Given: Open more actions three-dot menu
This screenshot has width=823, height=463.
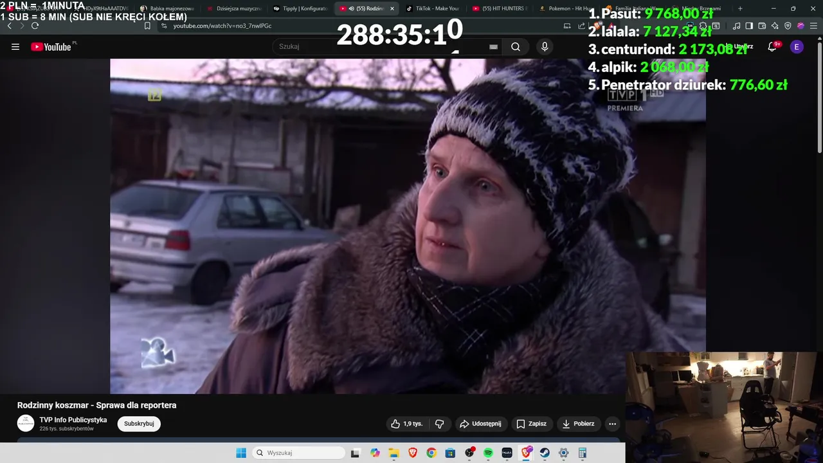Looking at the screenshot, I should (x=612, y=424).
